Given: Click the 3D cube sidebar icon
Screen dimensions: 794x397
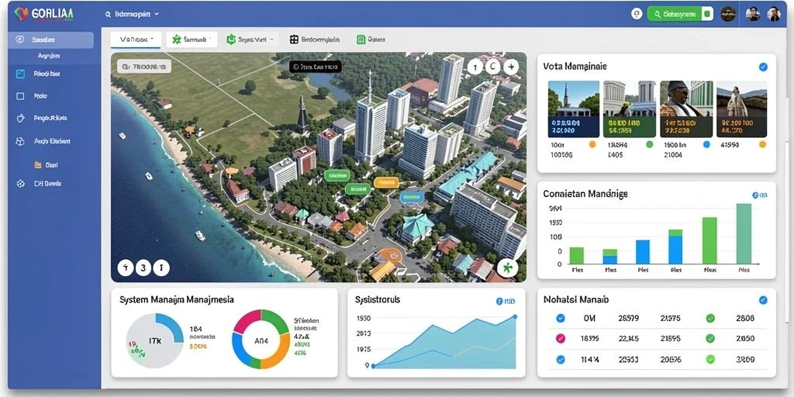Looking at the screenshot, I should tap(20, 142).
